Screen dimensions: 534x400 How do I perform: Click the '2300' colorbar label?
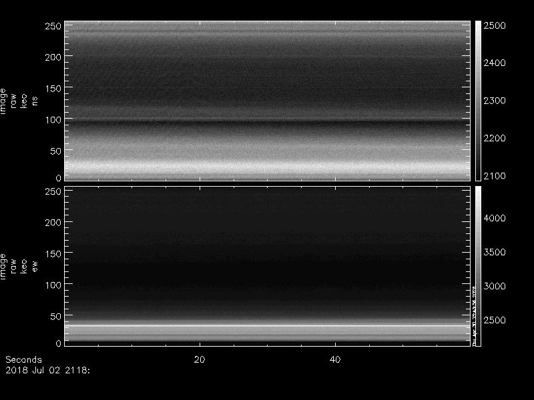(x=495, y=101)
